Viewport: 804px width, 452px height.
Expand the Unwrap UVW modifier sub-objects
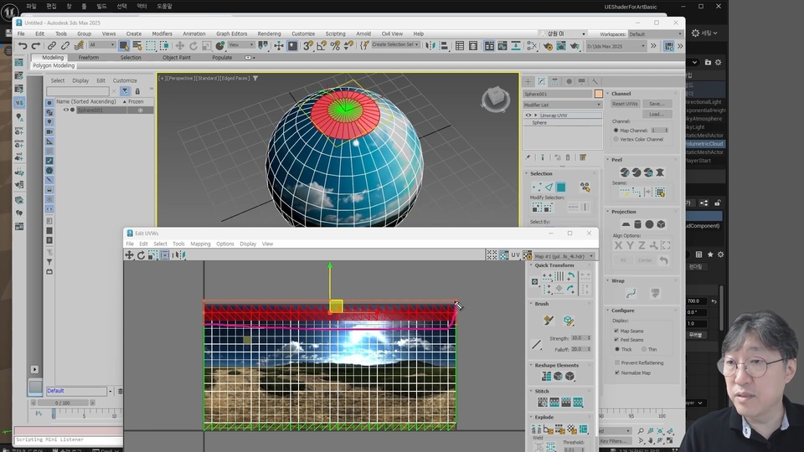point(536,116)
